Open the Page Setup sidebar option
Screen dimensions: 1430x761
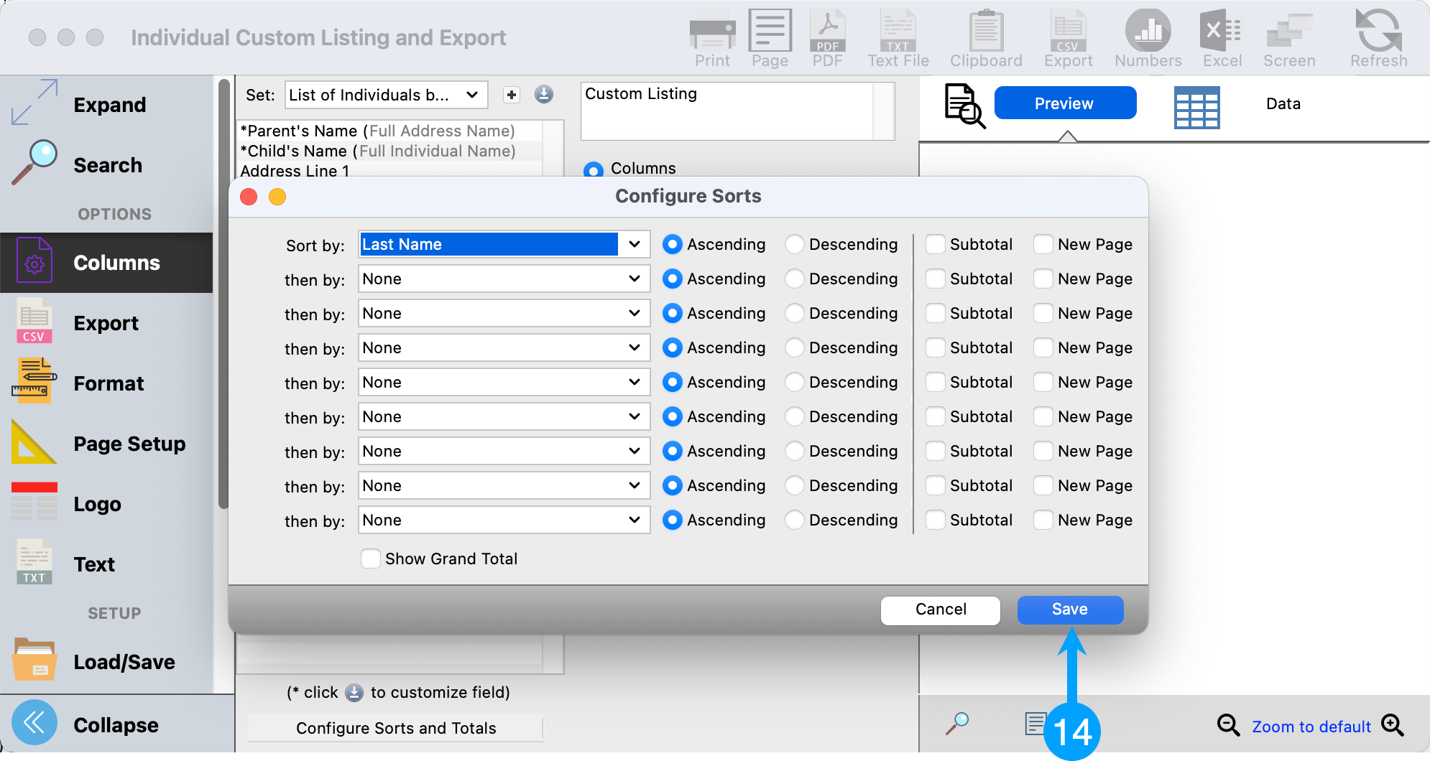[x=129, y=444]
